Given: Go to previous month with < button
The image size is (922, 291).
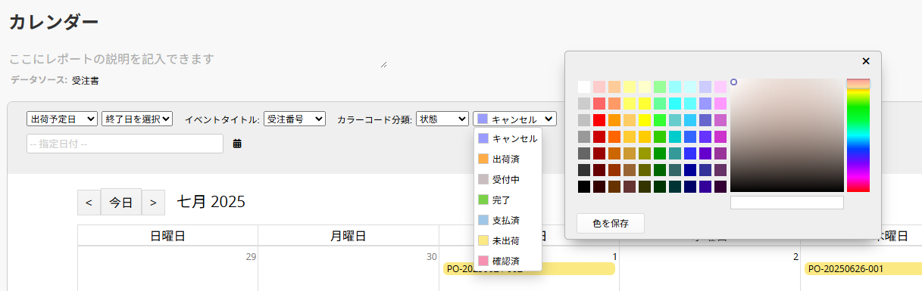Looking at the screenshot, I should click(89, 203).
